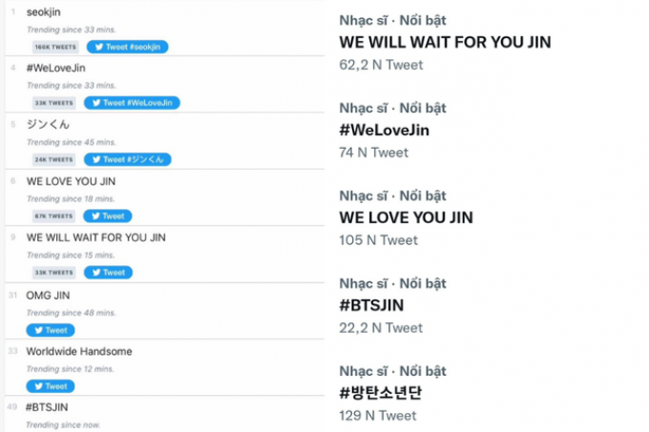The height and width of the screenshot is (432, 649).
Task: Click Tweet button under WE LOVE YOU JIN
Action: (108, 216)
